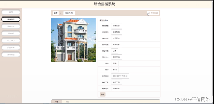This screenshot has width=214, height=104.
Task: Switch to the 详情 tab
Action: pos(56,102)
